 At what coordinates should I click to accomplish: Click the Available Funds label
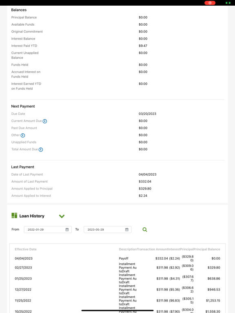23,24
